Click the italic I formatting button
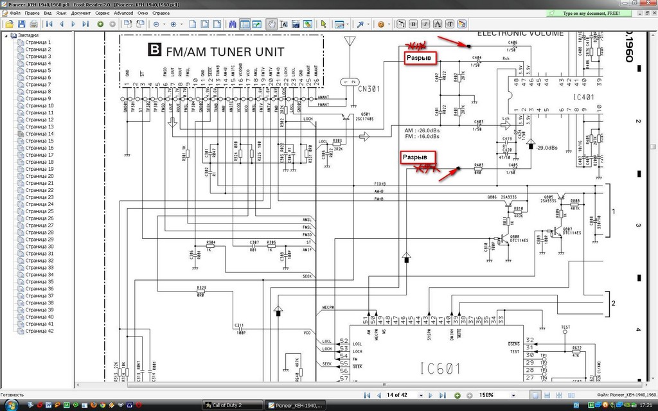Screen dimensions: 658x411 tap(425, 24)
